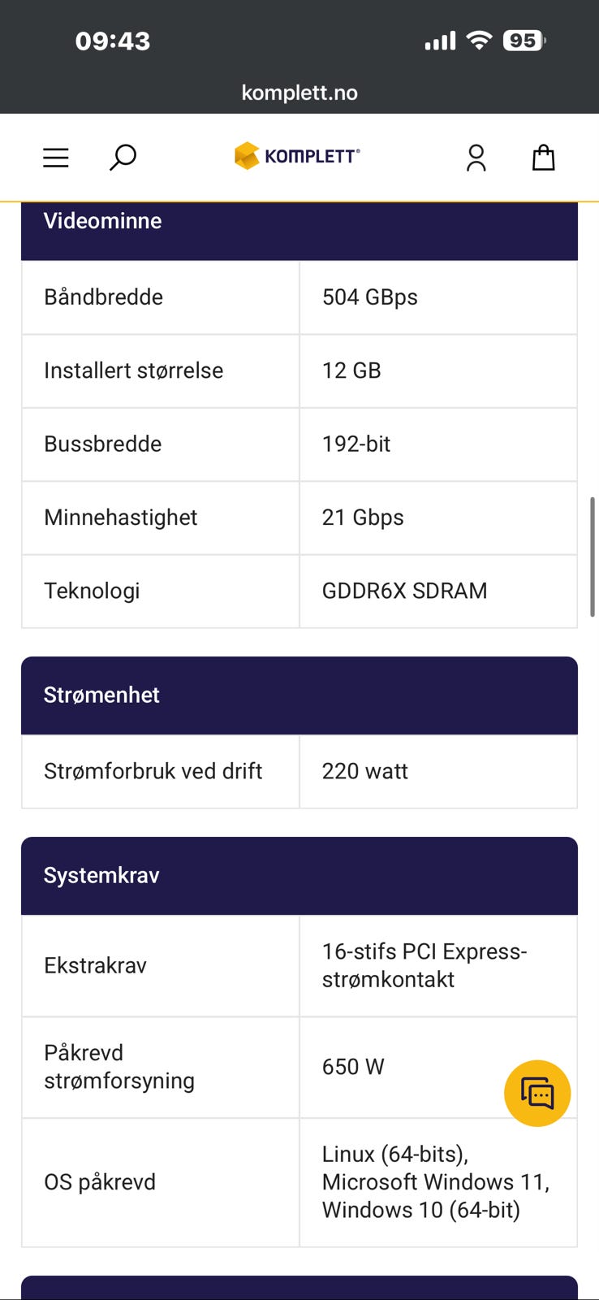Image resolution: width=599 pixels, height=1300 pixels.
Task: Open the hamburger navigation menu
Action: coord(56,158)
